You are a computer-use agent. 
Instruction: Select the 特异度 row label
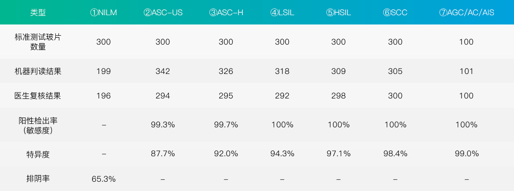(38, 154)
